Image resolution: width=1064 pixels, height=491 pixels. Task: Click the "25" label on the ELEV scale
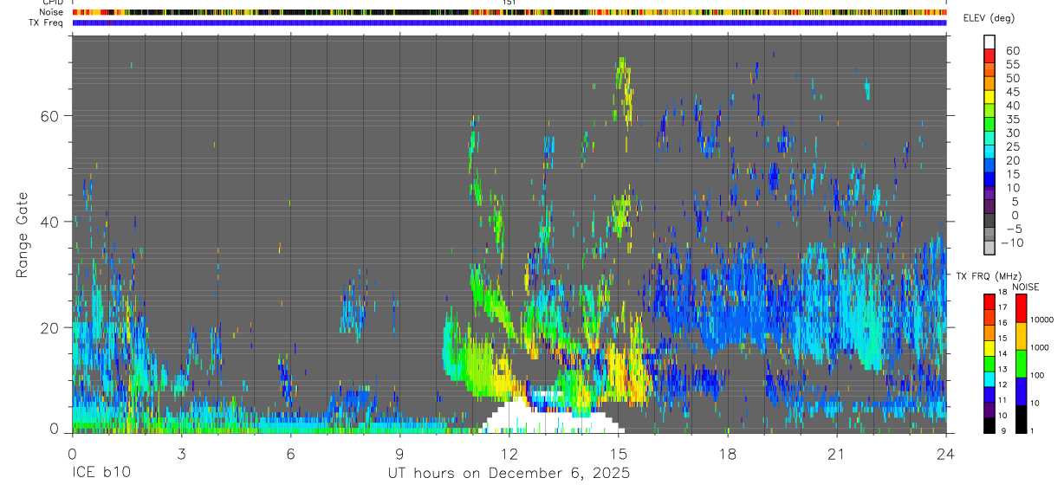click(x=1012, y=147)
